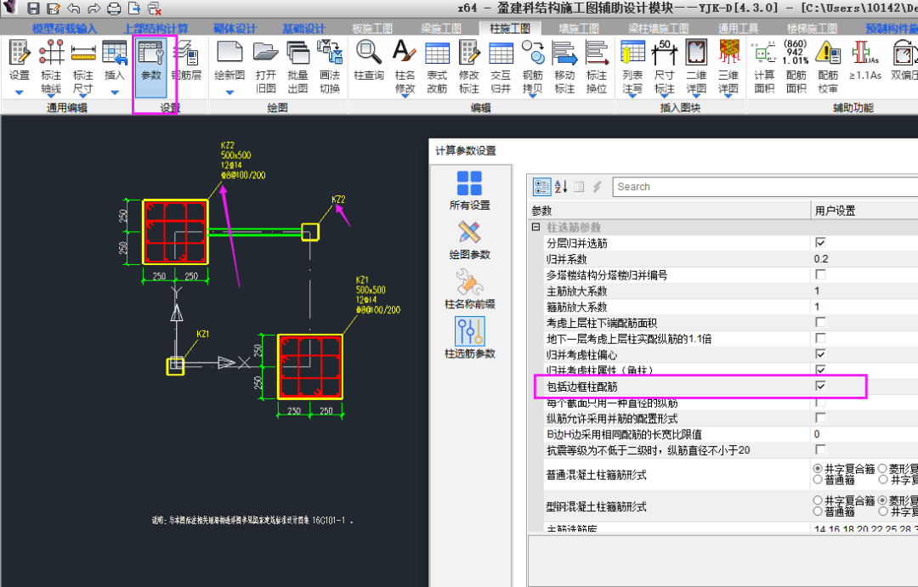Click the 列表注写 tool
918x587 pixels.
(x=632, y=67)
